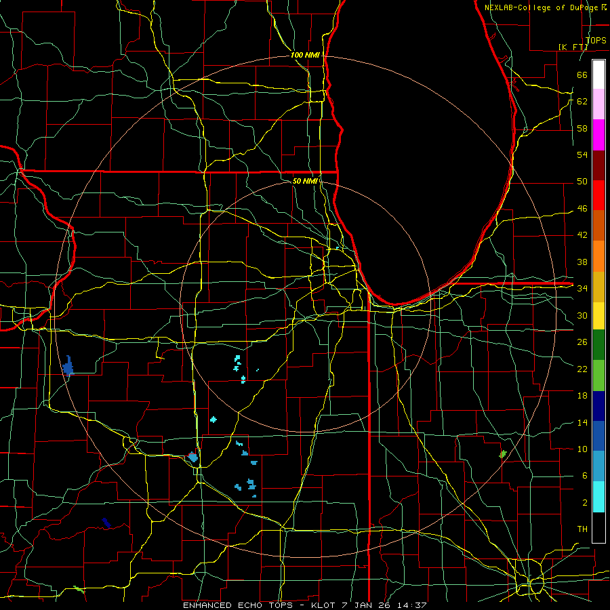The width and height of the screenshot is (610, 610).
Task: Select the dark maroon legend swatch
Action: [598, 165]
